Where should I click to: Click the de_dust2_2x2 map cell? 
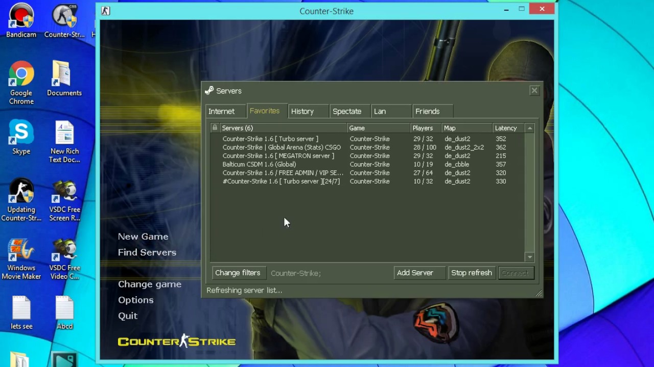click(x=464, y=147)
